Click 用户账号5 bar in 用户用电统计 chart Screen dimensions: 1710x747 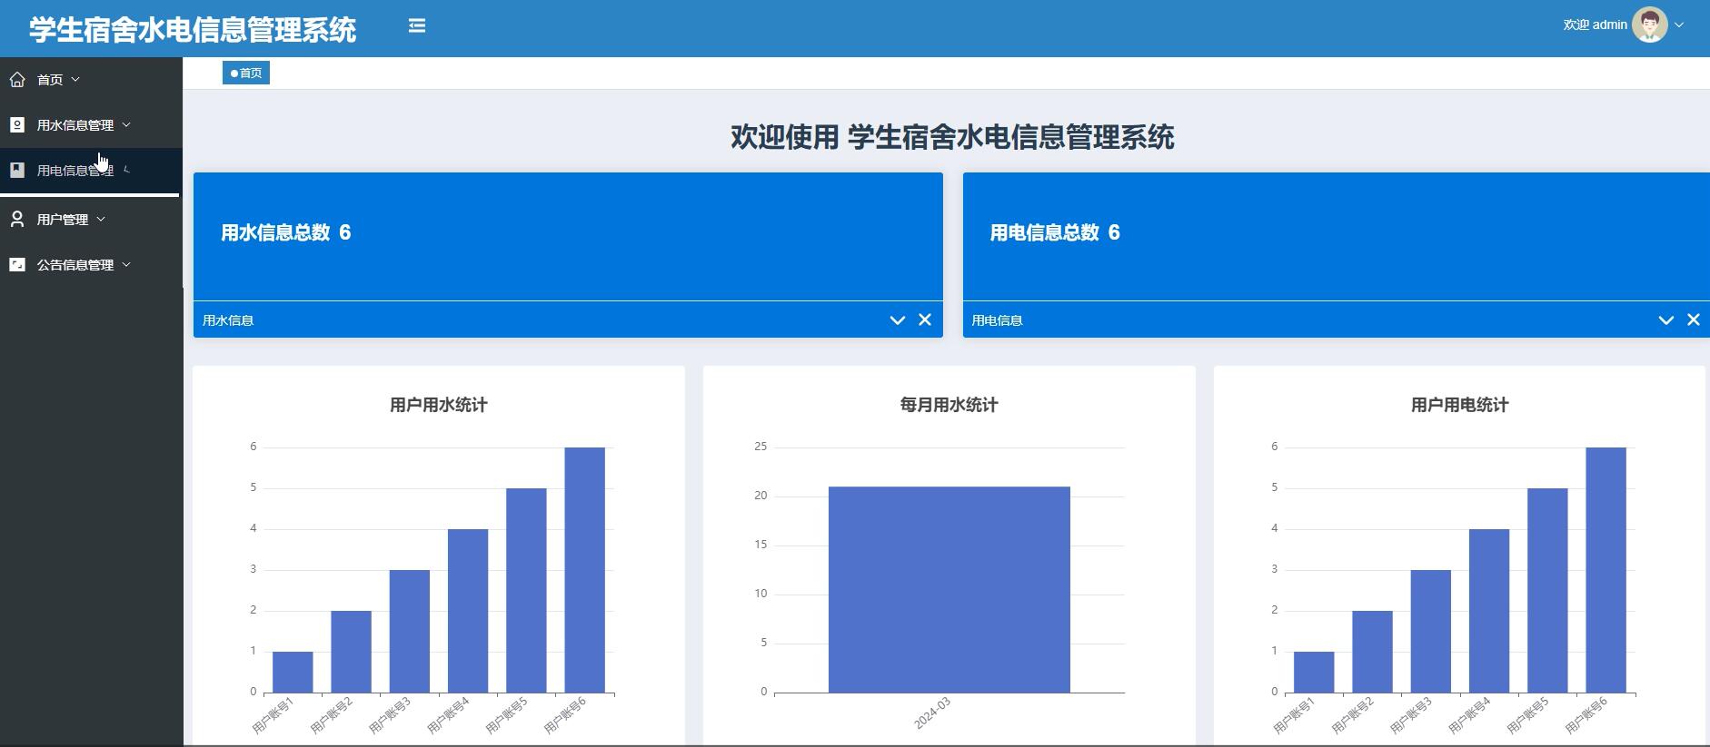pos(1547,591)
